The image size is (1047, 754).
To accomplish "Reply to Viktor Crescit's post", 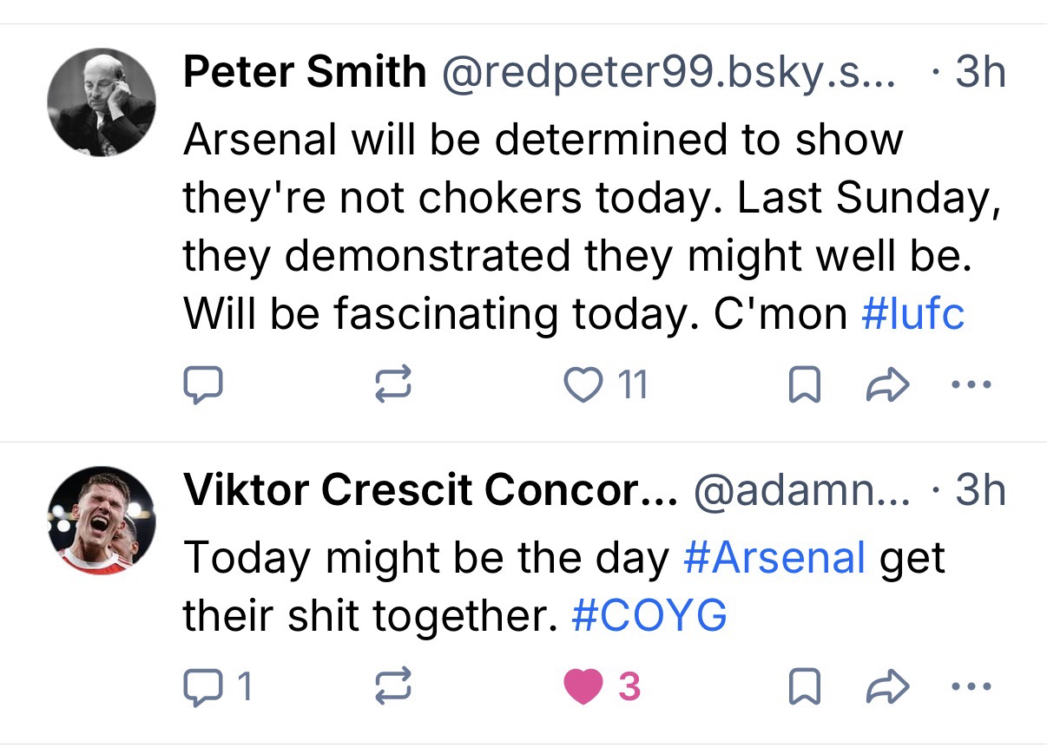I will [x=204, y=687].
